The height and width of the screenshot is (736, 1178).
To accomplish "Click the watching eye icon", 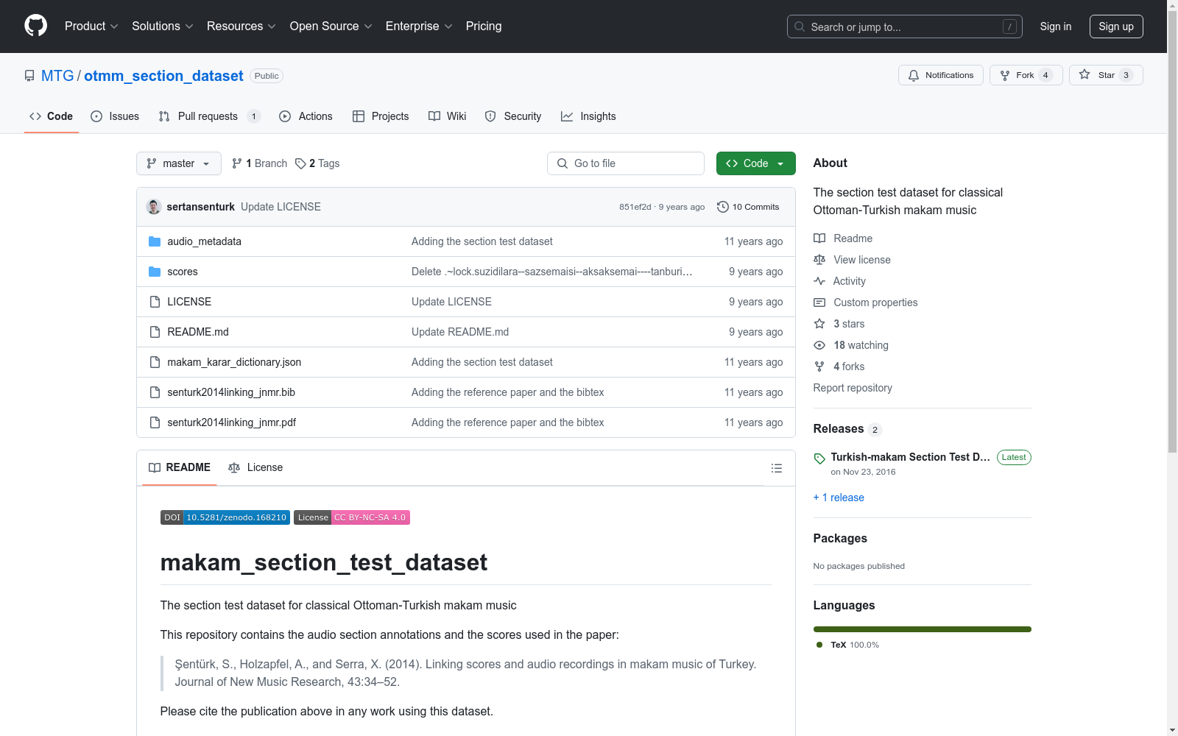I will pyautogui.click(x=819, y=345).
